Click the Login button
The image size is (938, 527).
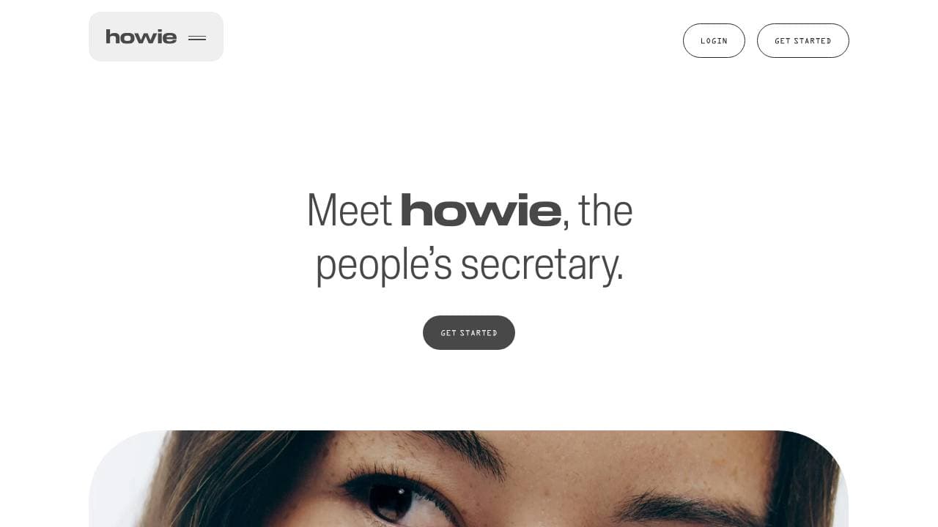point(714,40)
